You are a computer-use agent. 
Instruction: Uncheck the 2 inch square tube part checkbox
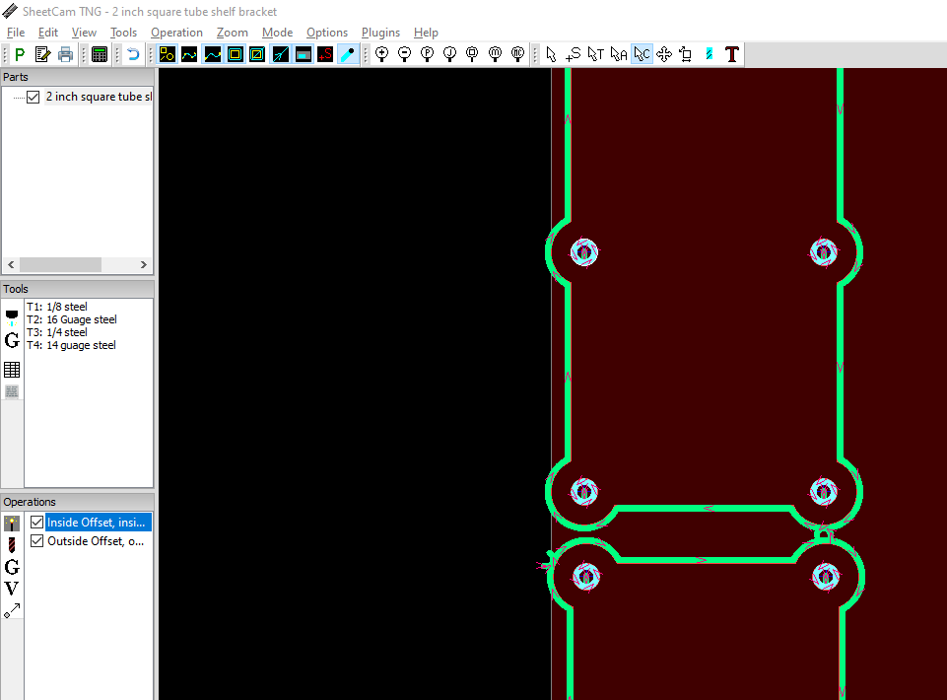[34, 97]
